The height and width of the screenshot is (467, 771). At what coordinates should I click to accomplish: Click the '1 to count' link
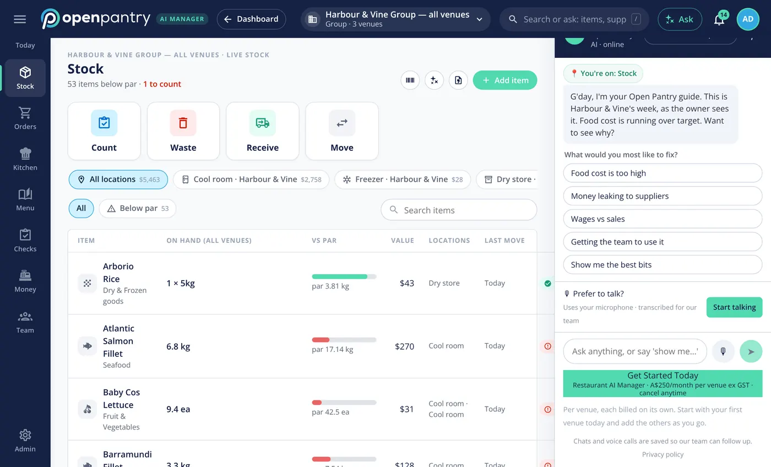click(x=162, y=84)
